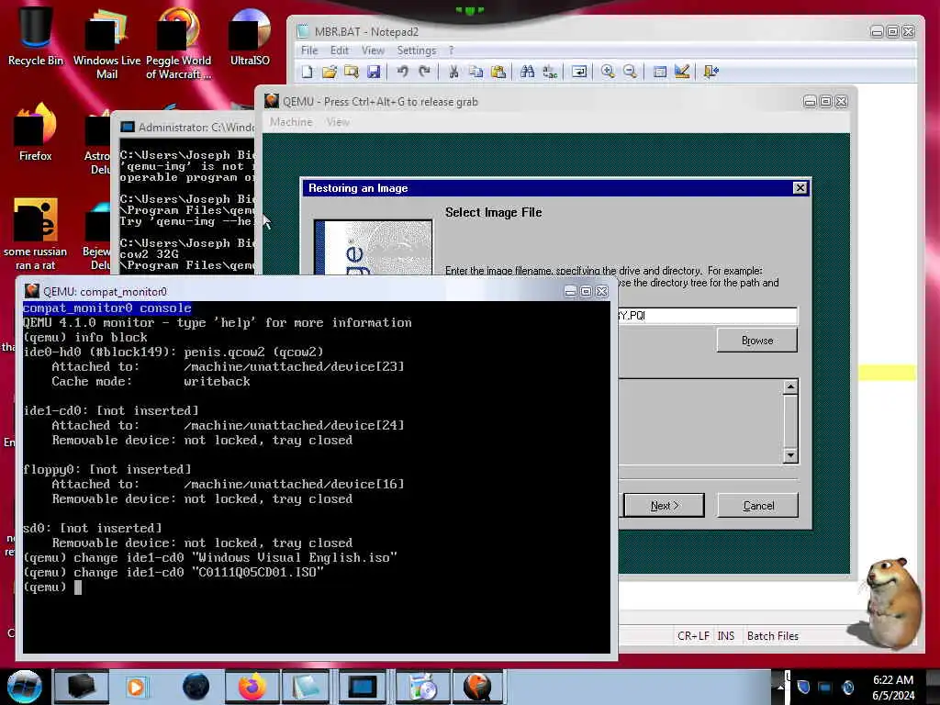Click the Select Scheme icon in Notepad2 toolbar
Viewport: 940px width, 705px height.
click(659, 72)
